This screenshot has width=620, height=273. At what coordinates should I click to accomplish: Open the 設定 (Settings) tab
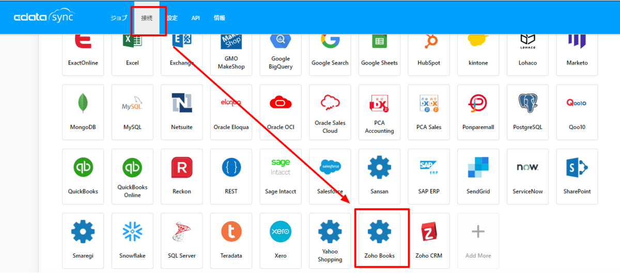coord(173,18)
